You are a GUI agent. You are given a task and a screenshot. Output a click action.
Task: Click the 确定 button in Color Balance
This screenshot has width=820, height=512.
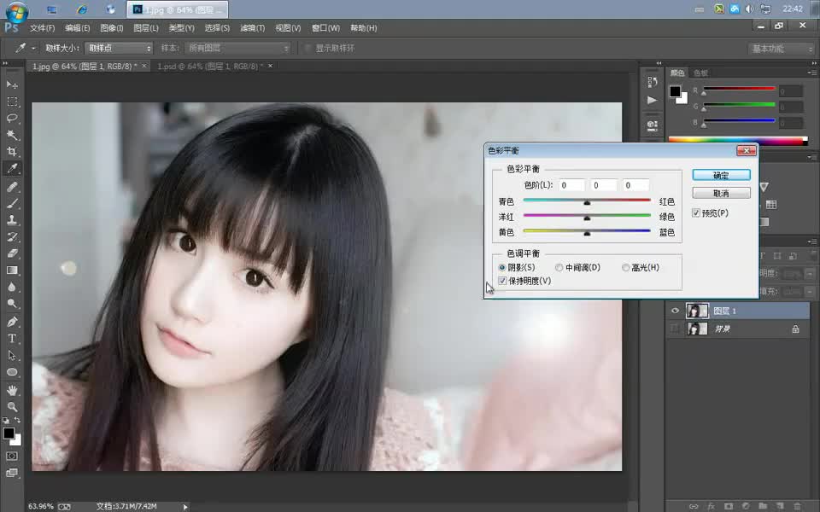click(720, 174)
